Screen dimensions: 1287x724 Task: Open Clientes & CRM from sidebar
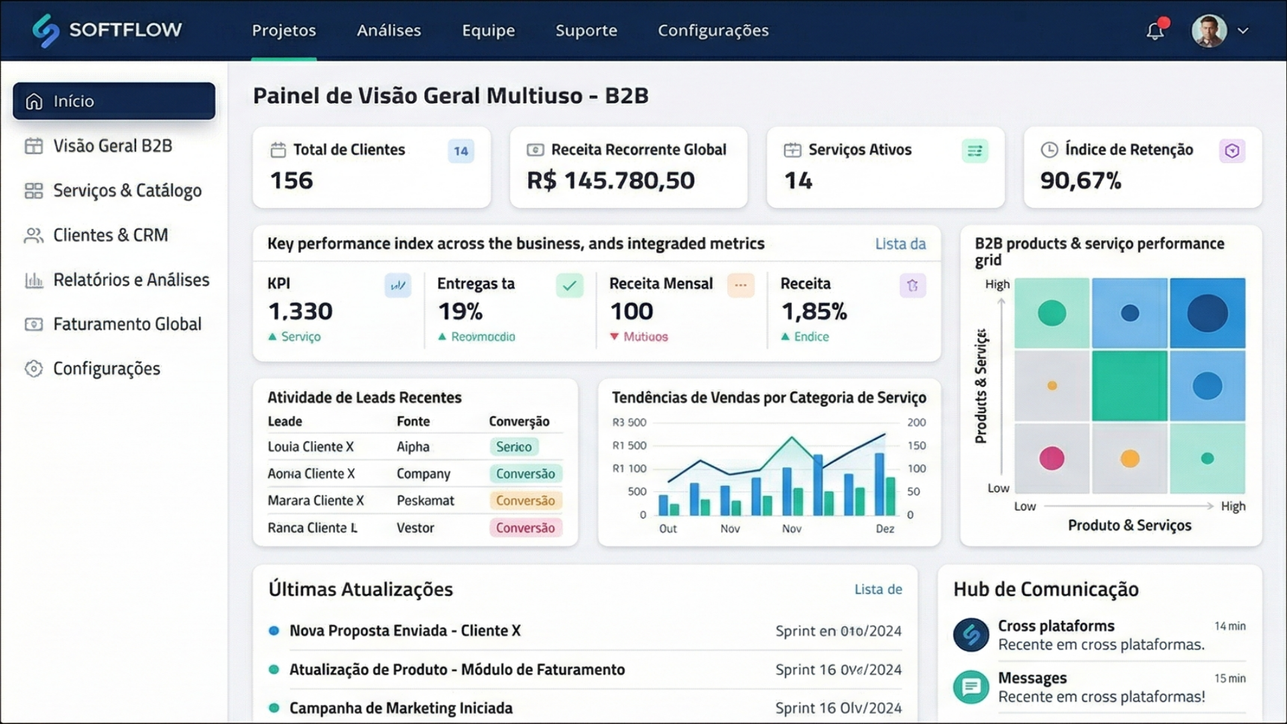click(x=110, y=235)
